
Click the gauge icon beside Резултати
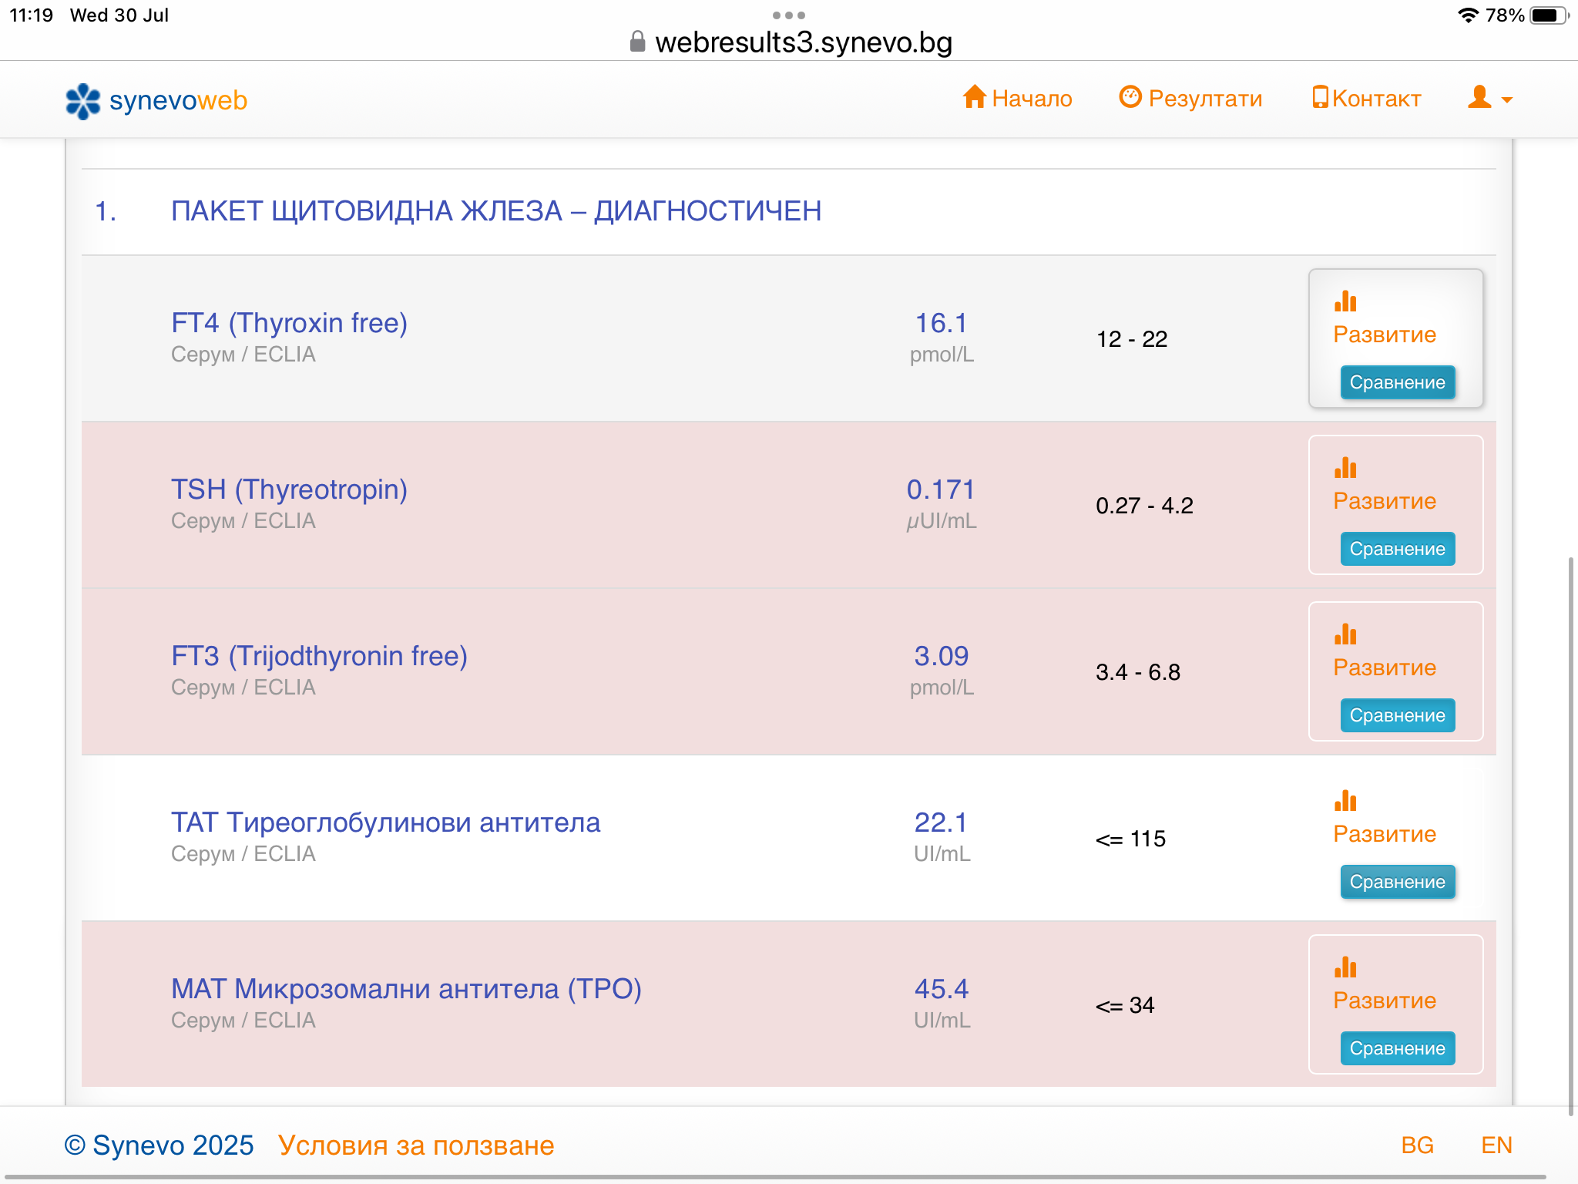click(x=1130, y=97)
